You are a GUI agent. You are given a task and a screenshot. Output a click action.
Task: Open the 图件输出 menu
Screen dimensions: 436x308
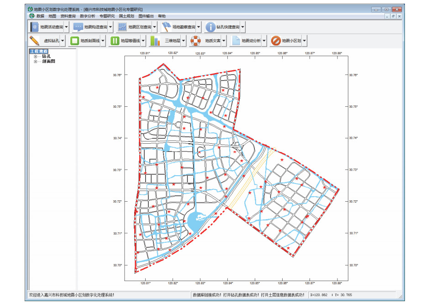[146, 16]
